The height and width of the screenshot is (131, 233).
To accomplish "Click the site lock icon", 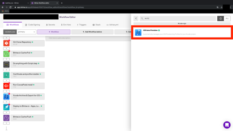I will pyautogui.click(x=15, y=7).
